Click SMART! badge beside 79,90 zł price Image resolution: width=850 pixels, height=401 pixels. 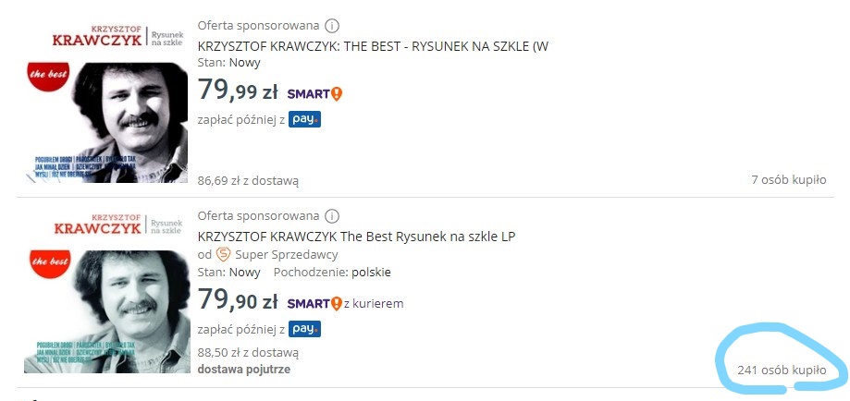[314, 303]
